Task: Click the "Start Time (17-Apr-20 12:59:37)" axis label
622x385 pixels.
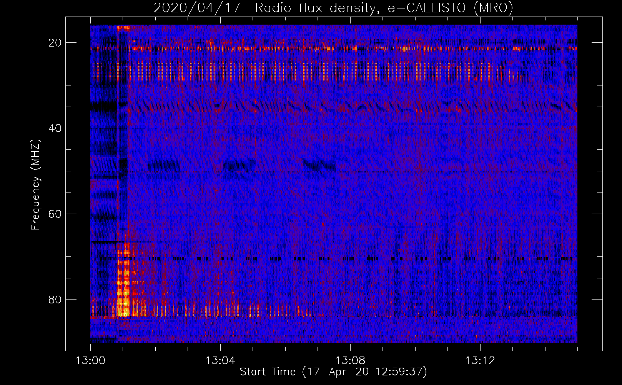Action: point(333,372)
